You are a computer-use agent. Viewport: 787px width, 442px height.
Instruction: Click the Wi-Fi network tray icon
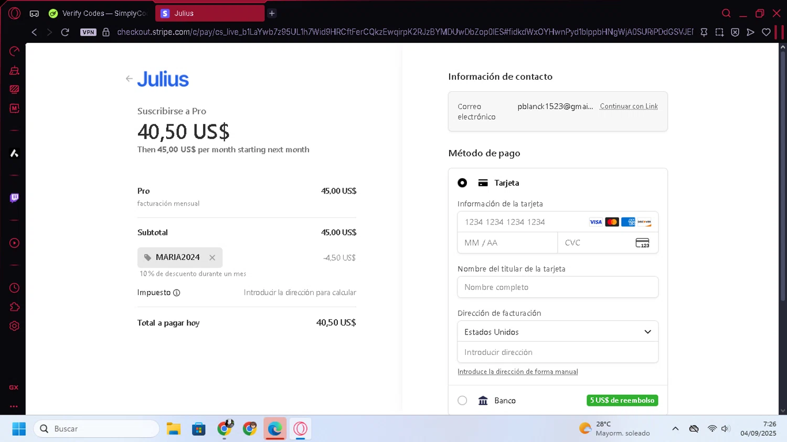712,429
